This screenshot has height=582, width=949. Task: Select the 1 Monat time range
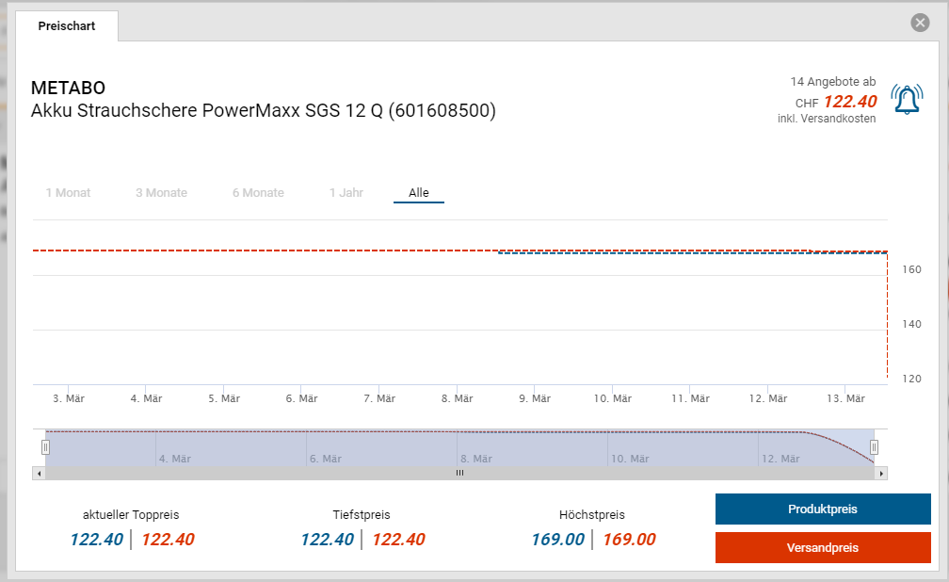click(68, 193)
